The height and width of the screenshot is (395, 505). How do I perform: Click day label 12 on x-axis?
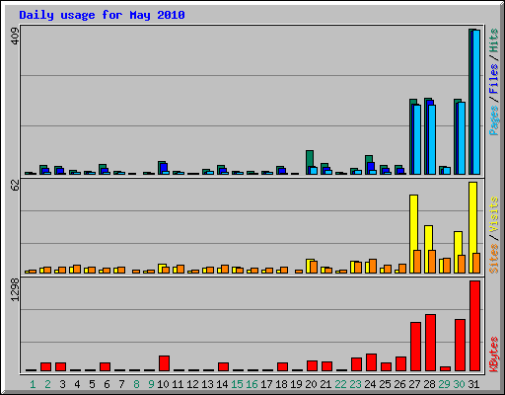(x=192, y=384)
